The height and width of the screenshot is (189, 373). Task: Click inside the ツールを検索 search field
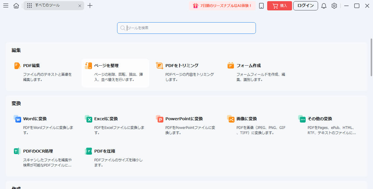click(186, 28)
